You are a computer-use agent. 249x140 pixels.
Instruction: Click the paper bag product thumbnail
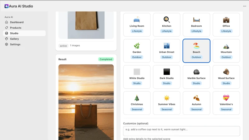click(x=86, y=25)
